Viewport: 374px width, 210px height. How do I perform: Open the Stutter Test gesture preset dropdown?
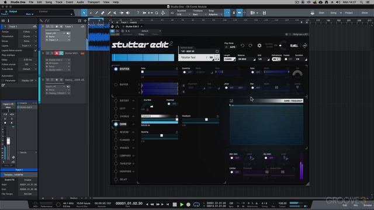point(196,57)
